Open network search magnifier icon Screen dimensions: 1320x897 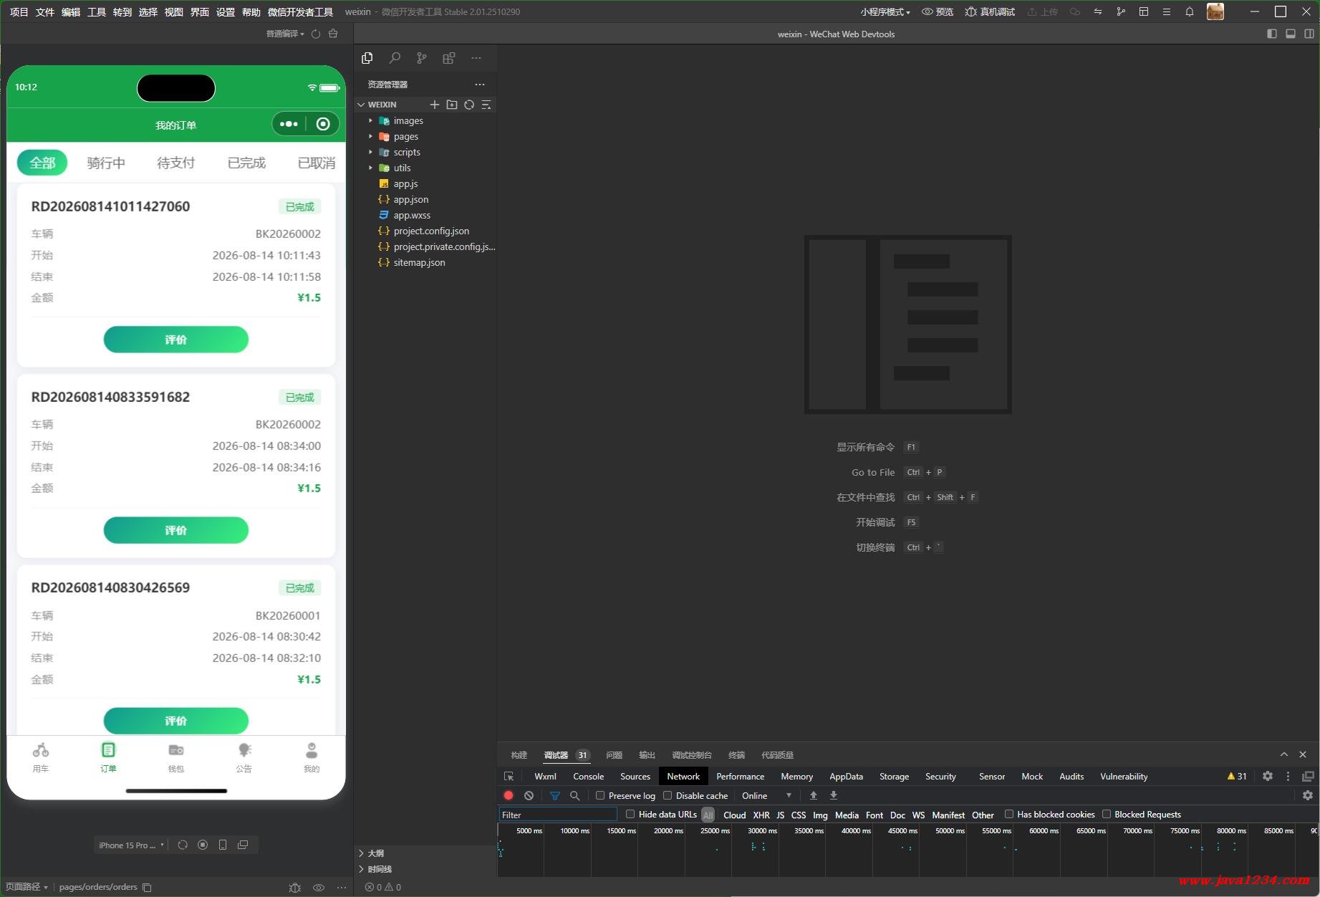pyautogui.click(x=574, y=795)
